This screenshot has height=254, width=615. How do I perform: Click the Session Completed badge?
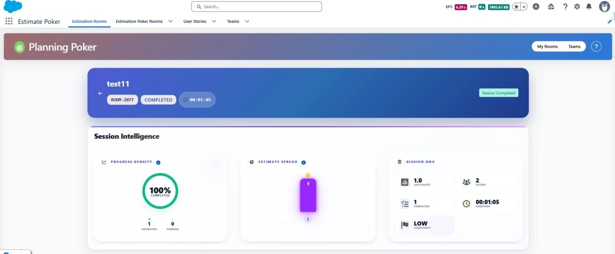(499, 93)
